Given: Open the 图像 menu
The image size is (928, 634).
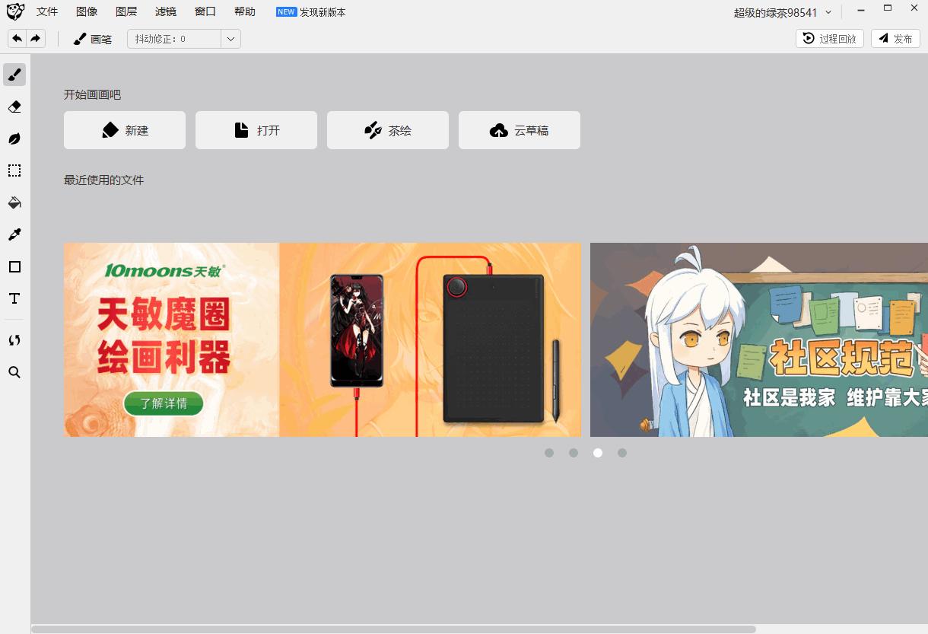Looking at the screenshot, I should (x=87, y=12).
